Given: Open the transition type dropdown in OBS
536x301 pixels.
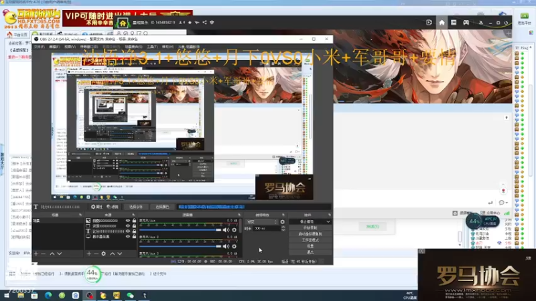Looking at the screenshot, I should pos(262,222).
